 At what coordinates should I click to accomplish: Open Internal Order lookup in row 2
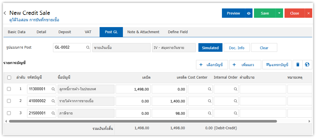(235, 101)
